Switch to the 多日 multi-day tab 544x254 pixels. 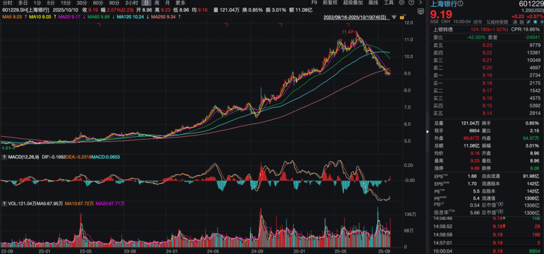pos(23,3)
